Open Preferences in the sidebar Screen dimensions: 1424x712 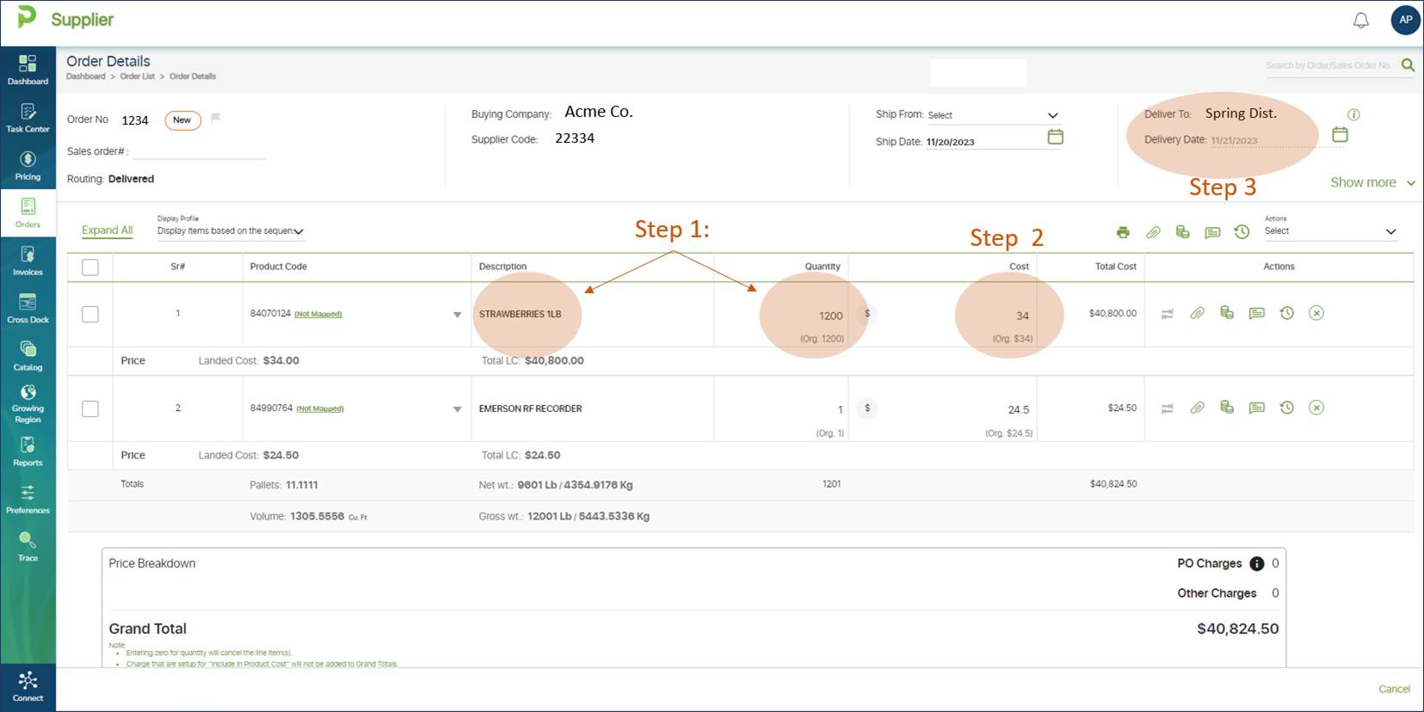[28, 499]
